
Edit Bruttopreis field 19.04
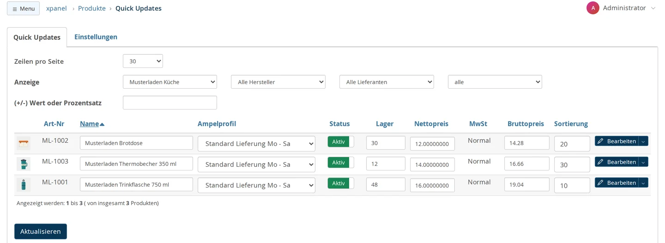(527, 184)
